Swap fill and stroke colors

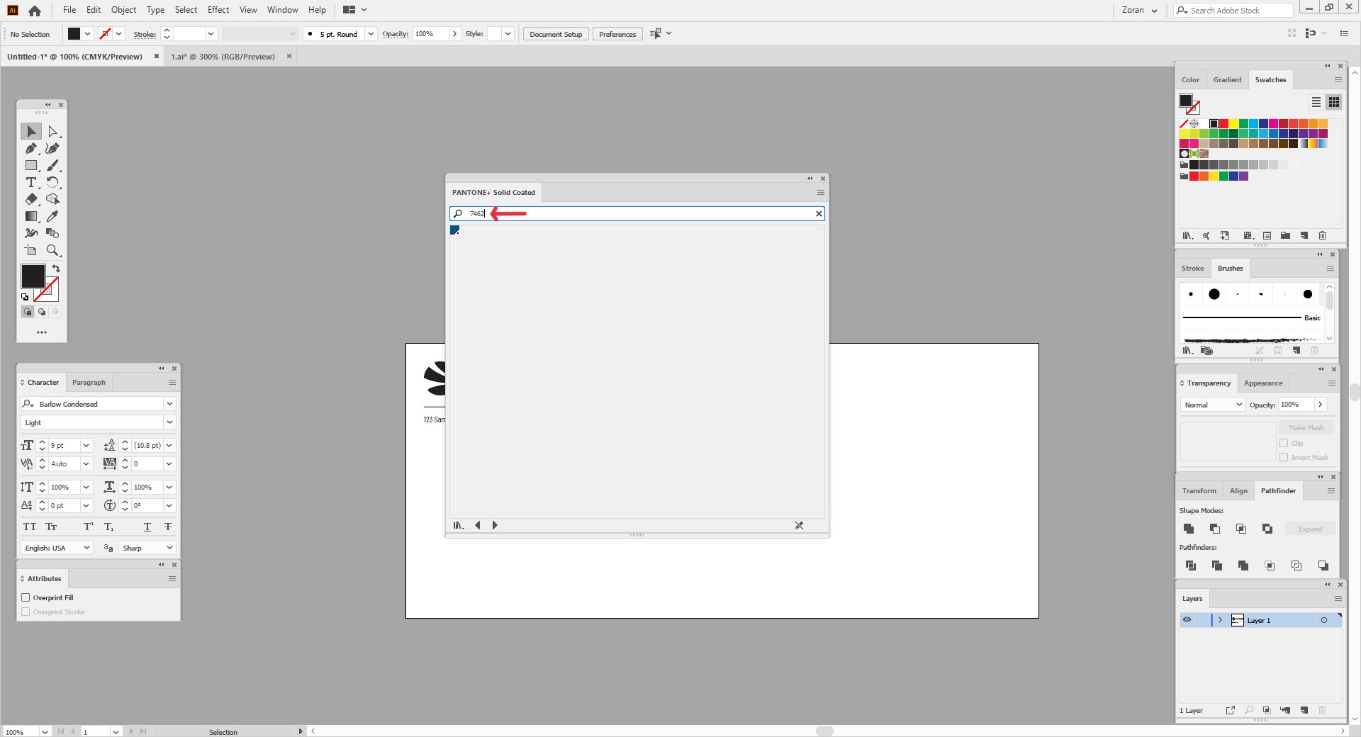(x=56, y=269)
